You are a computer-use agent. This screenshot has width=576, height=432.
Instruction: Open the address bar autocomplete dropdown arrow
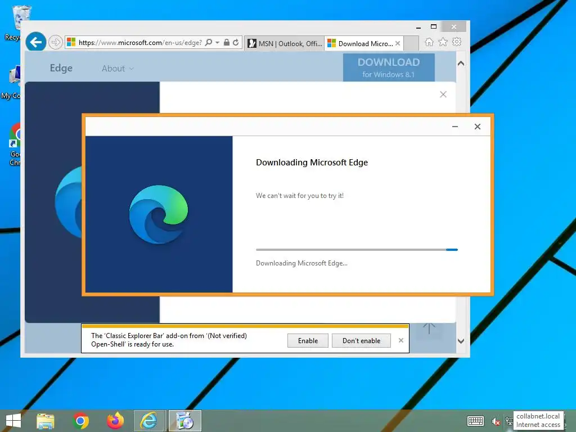pos(217,43)
